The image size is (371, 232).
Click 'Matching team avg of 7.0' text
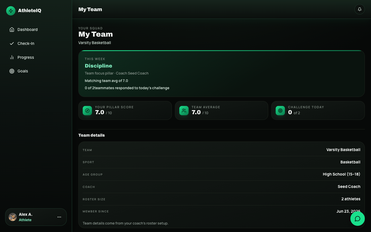tap(106, 81)
